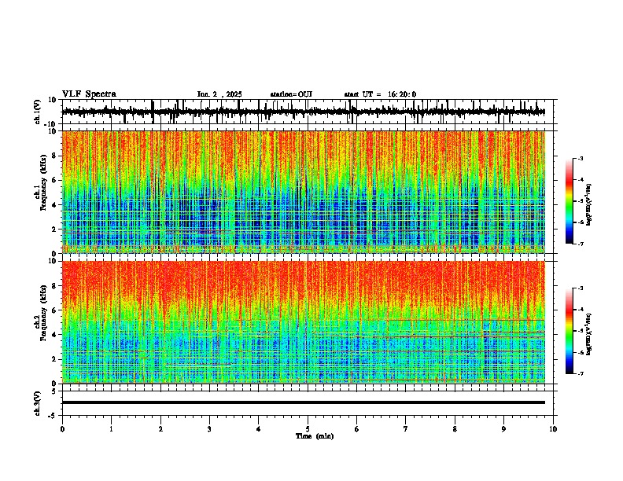Click the ch.2 spectrogram color scale bar
The width and height of the screenshot is (623, 481).
pyautogui.click(x=570, y=331)
